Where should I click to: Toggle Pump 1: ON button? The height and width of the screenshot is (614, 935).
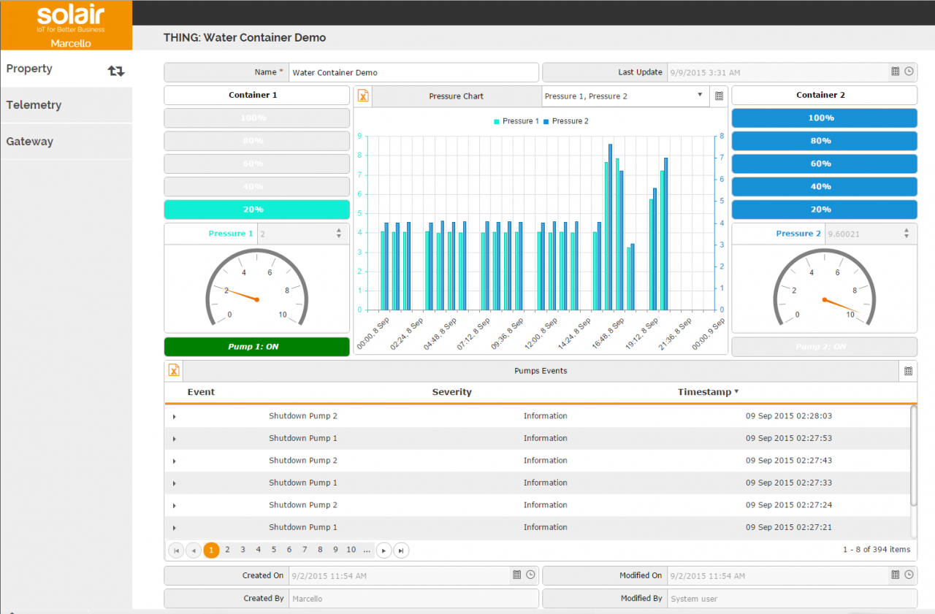click(x=256, y=347)
